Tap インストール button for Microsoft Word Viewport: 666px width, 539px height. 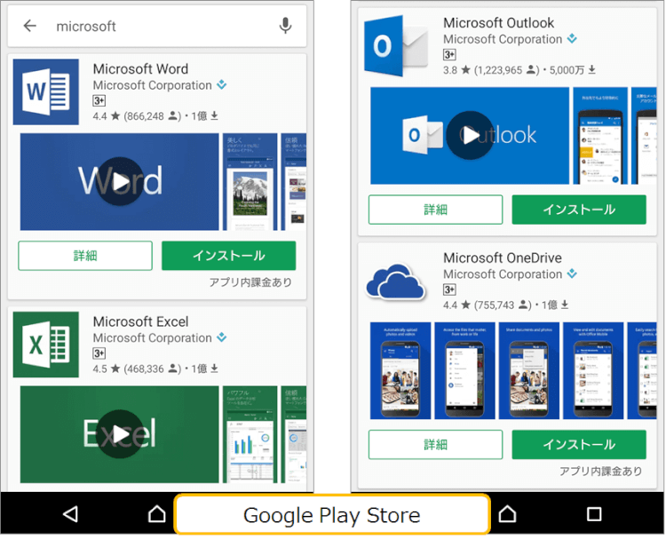click(x=228, y=256)
